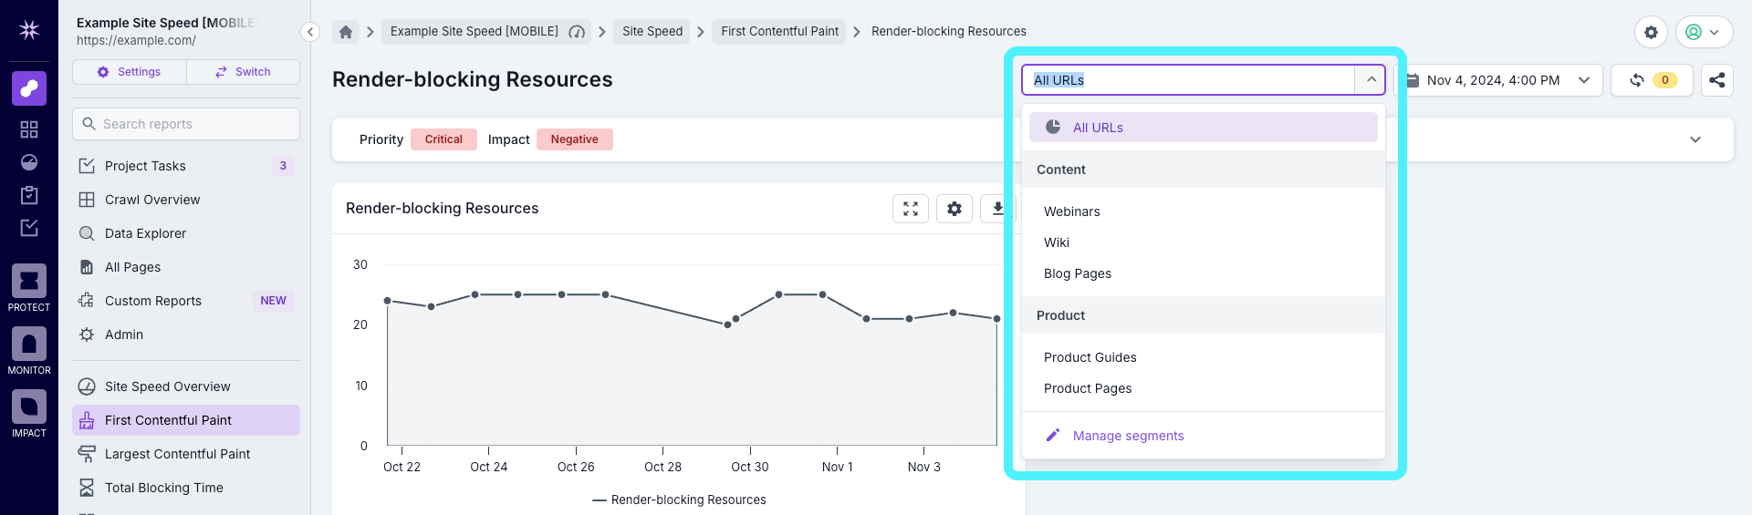Click the Critical priority badge
The image size is (1752, 515).
click(x=443, y=139)
